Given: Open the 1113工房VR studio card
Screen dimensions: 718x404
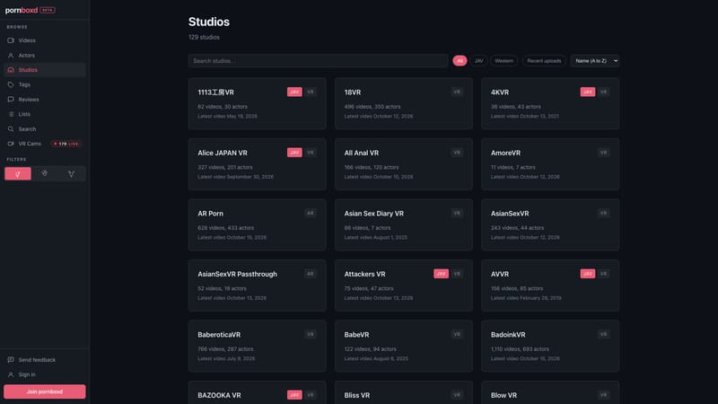Looking at the screenshot, I should (257, 103).
